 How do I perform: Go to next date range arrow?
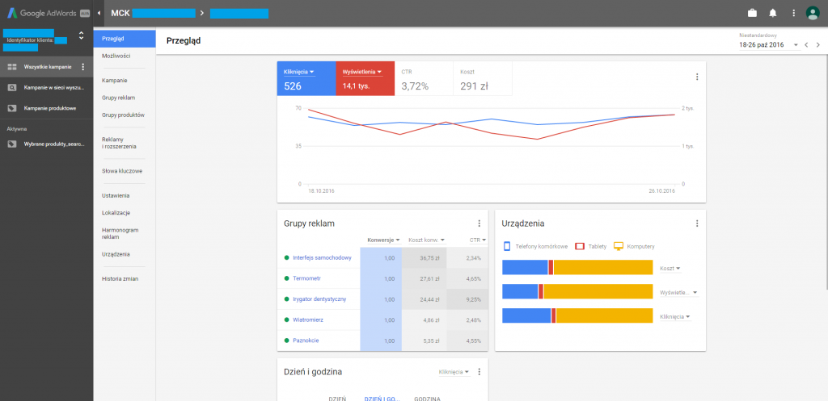coord(818,45)
